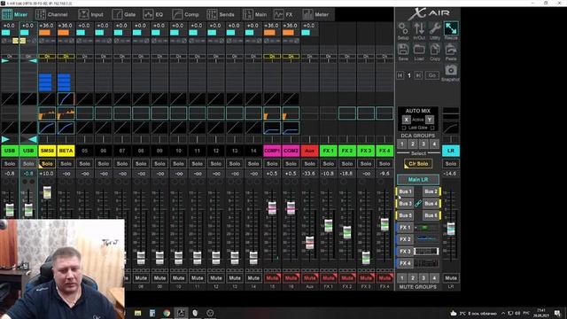
Task: Switch to the Meter tab
Action: pyautogui.click(x=316, y=14)
